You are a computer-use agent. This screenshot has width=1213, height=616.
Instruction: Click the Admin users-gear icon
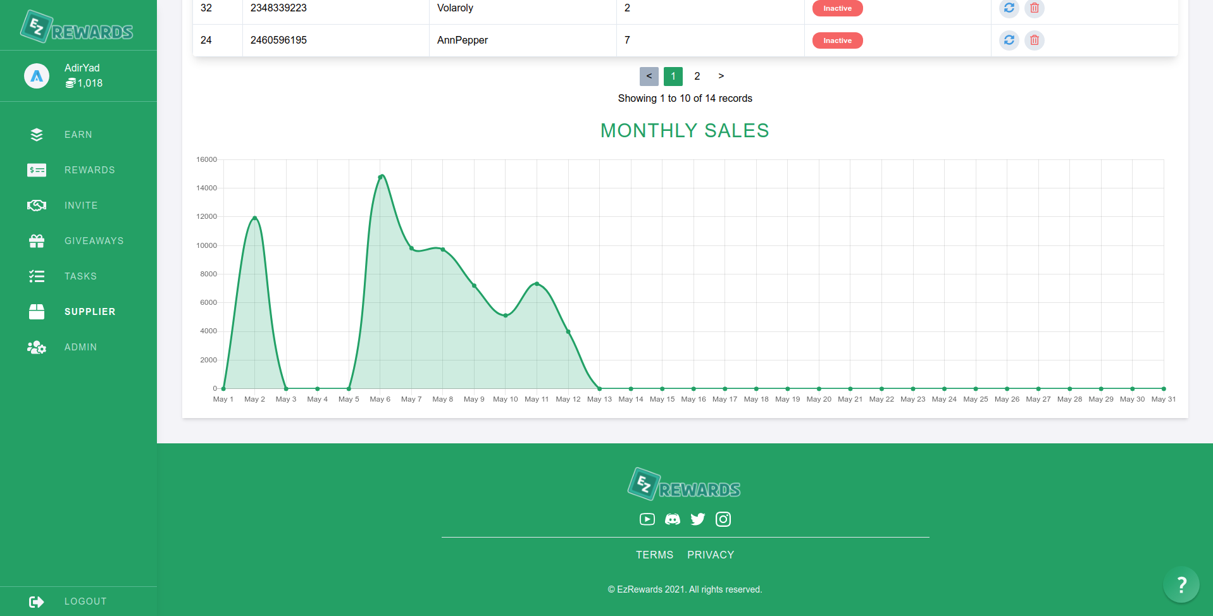tap(37, 347)
